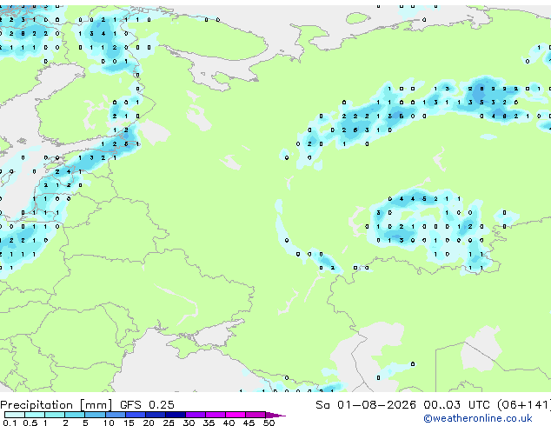551x426 pixels.
Task: Click the "Precipitation [mm]" title text
Action: 56,405
